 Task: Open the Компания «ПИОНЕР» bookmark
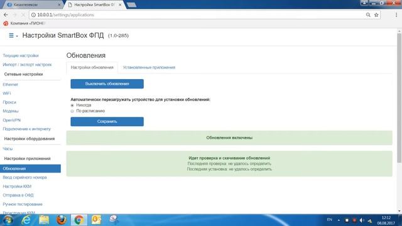click(x=24, y=23)
